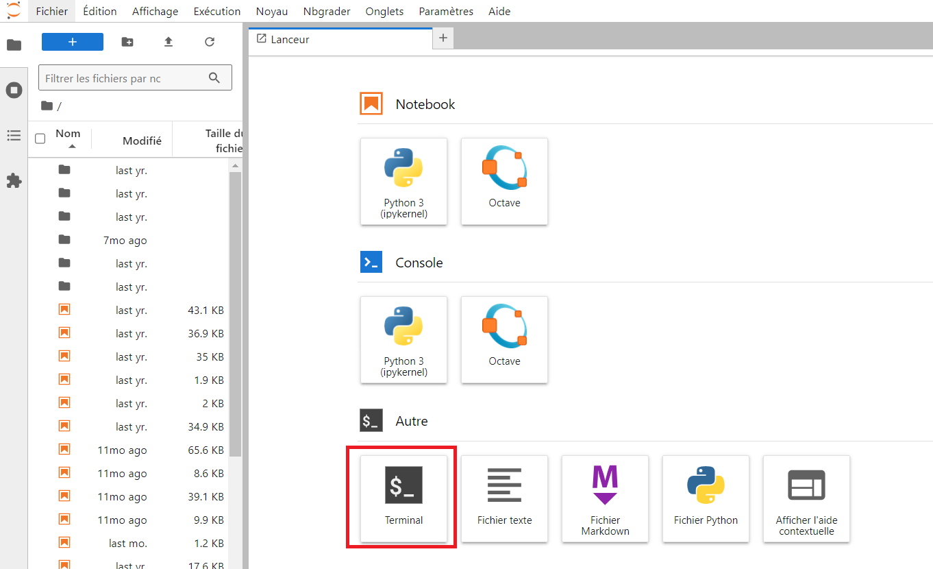Open an Octave notebook

(504, 182)
